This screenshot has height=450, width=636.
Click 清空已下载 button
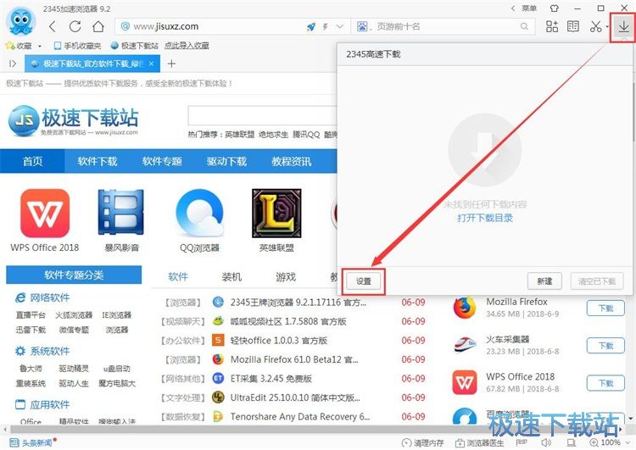tap(597, 281)
